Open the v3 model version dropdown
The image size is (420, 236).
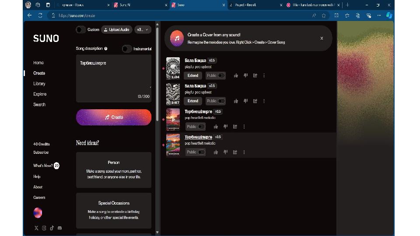point(143,30)
